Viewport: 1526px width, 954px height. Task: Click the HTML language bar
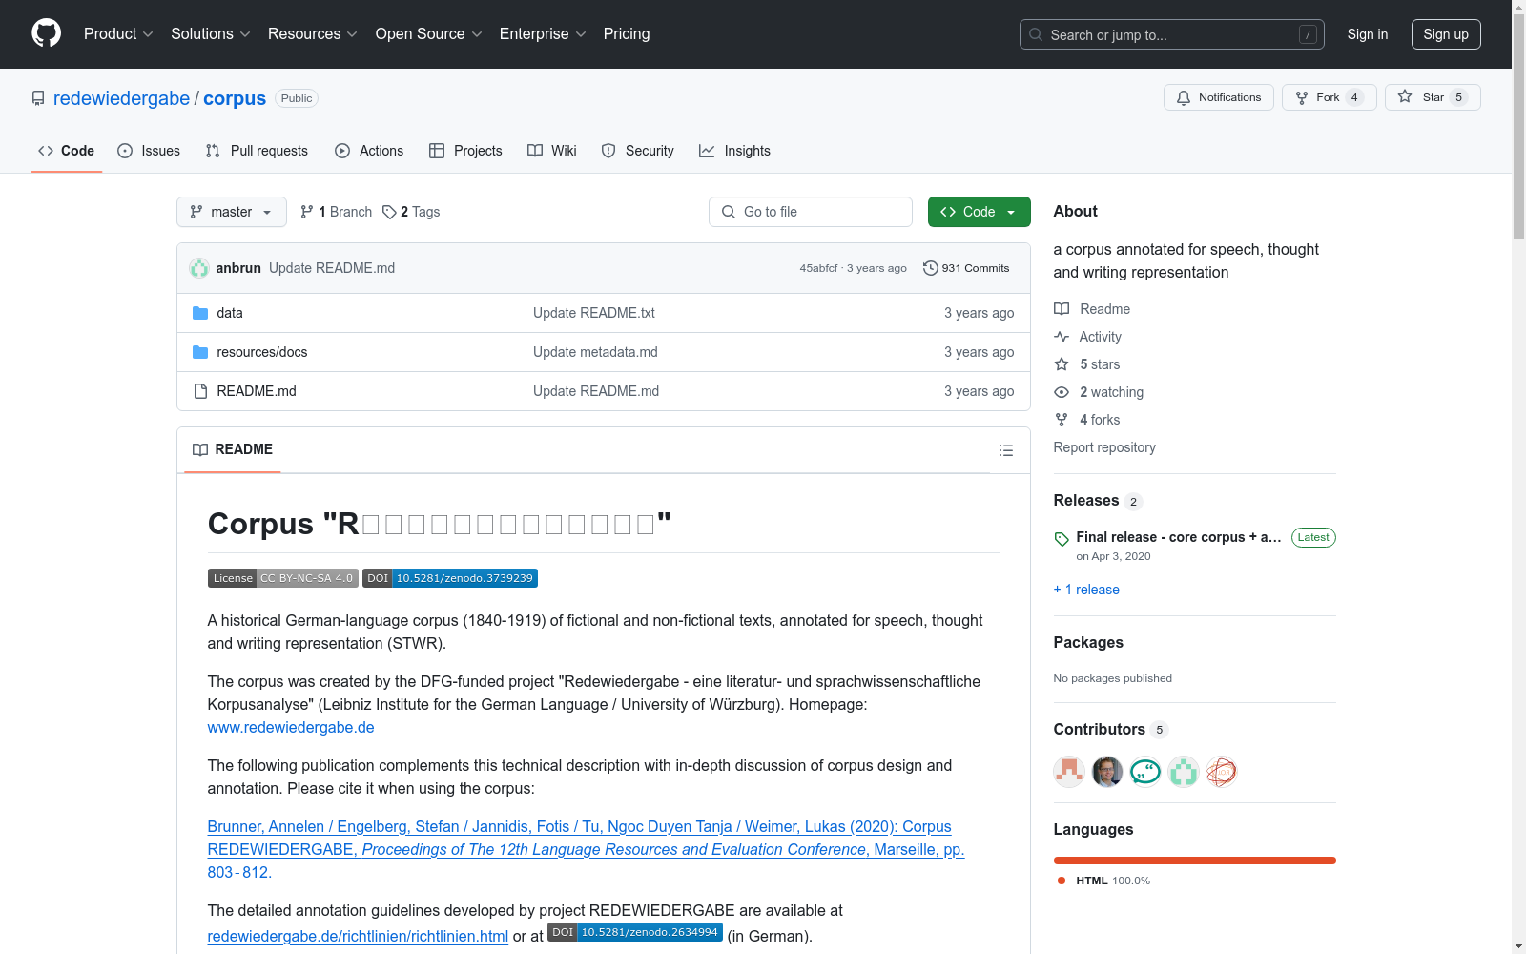tap(1195, 861)
